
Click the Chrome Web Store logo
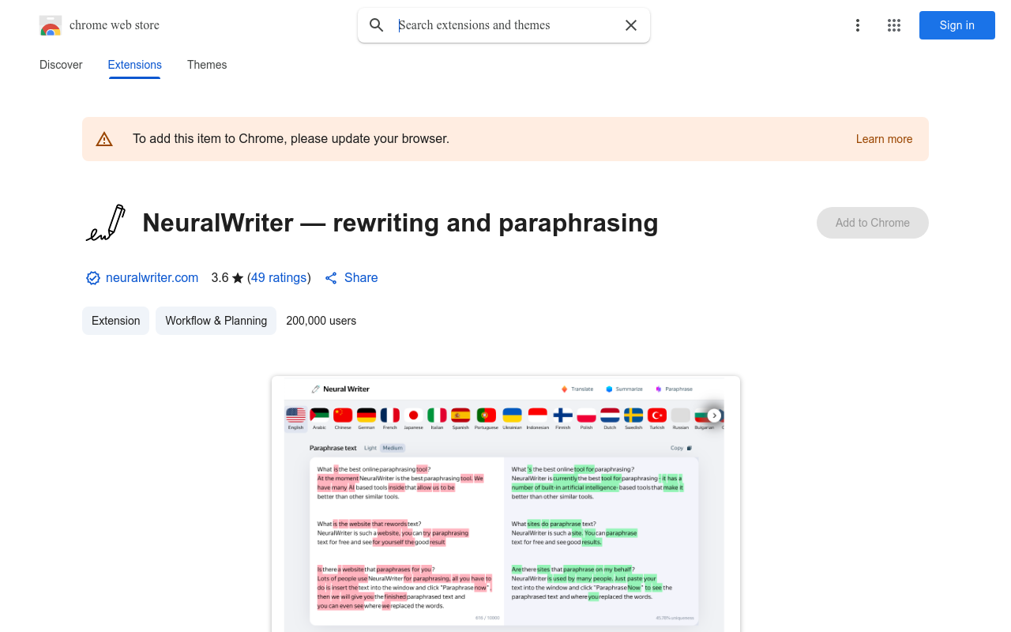click(x=51, y=25)
